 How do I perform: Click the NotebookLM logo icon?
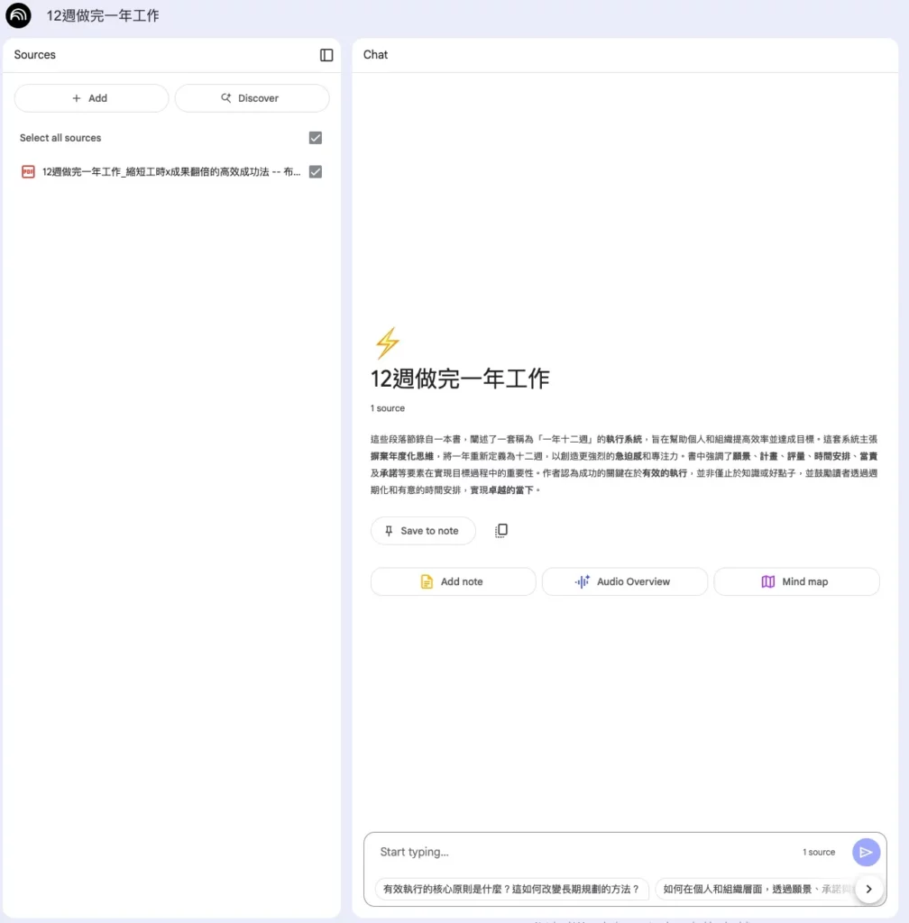click(18, 15)
